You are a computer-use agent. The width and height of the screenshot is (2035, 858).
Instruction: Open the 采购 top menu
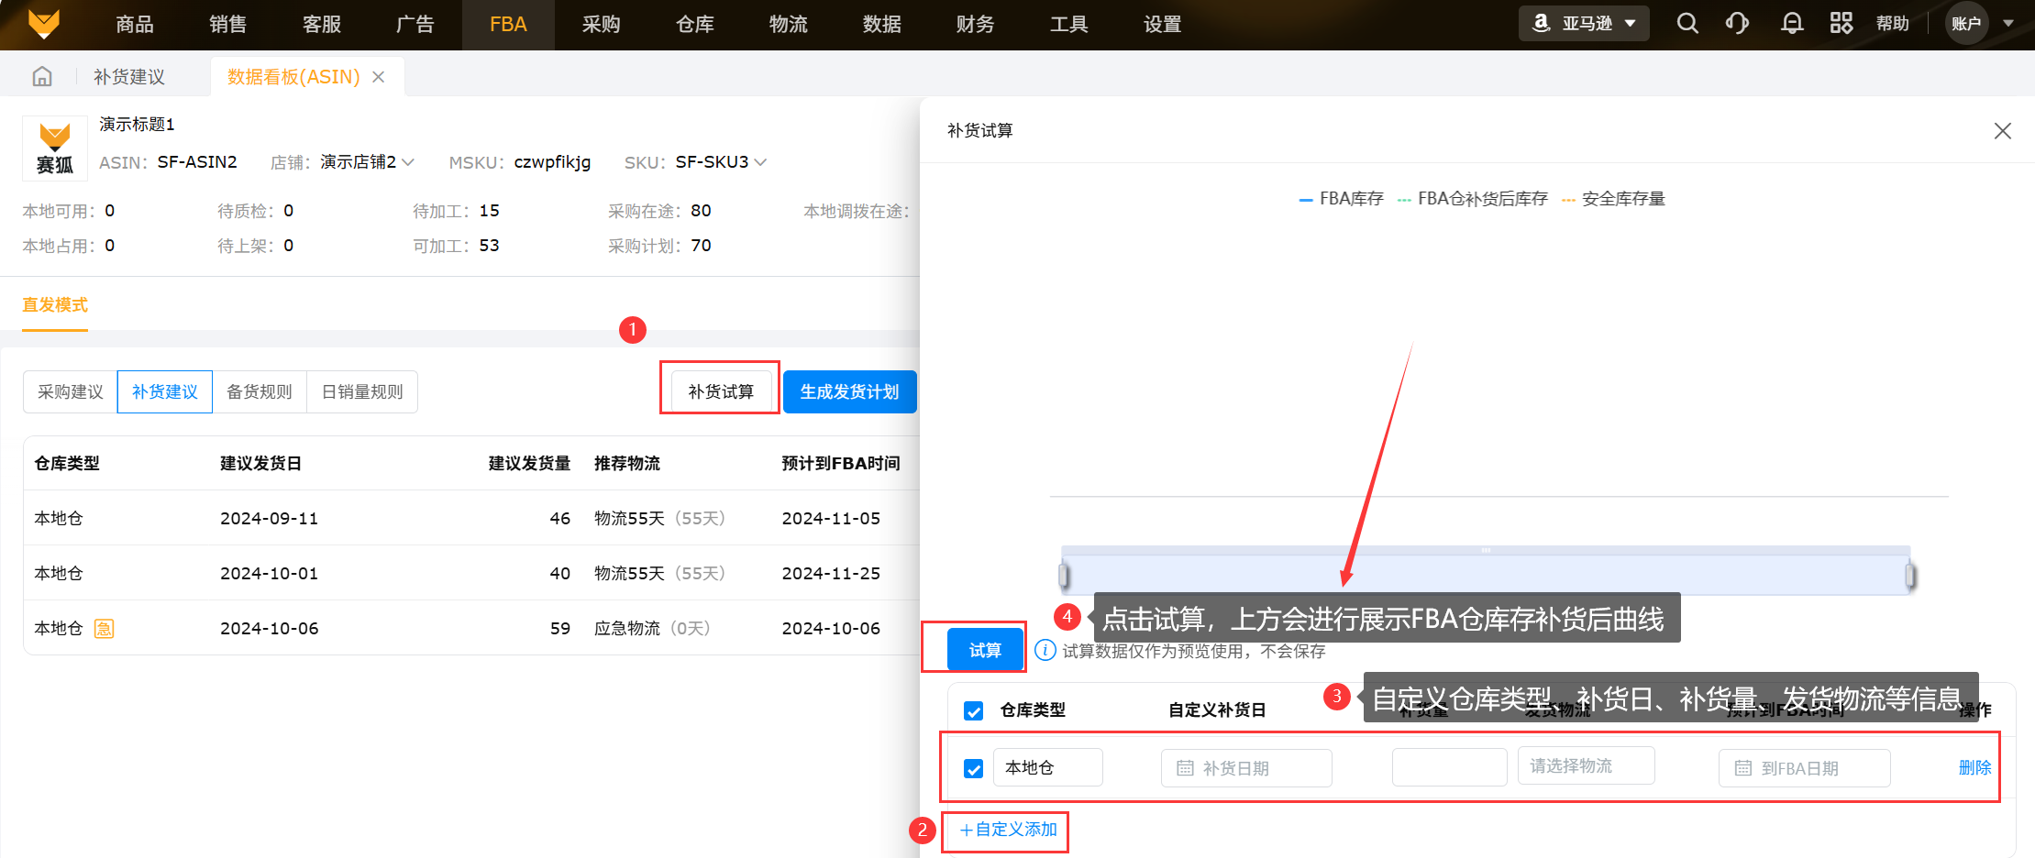[601, 25]
